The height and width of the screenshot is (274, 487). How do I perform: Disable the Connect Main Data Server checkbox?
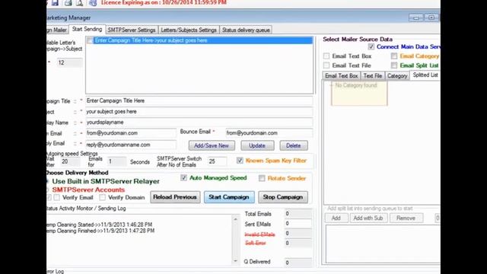coord(371,46)
